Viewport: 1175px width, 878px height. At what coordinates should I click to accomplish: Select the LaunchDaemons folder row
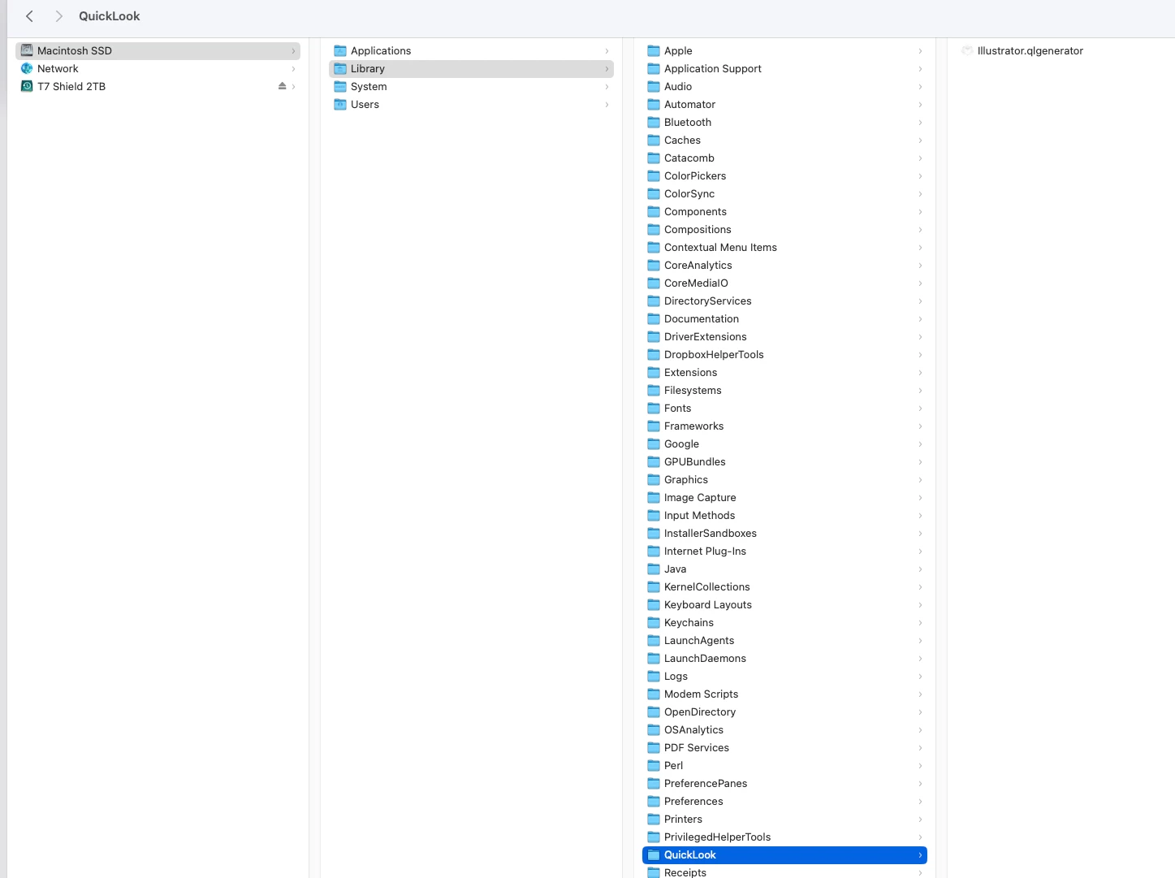(784, 658)
